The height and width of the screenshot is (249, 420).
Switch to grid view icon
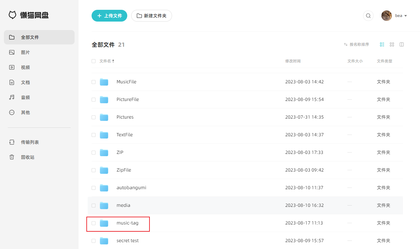[392, 44]
